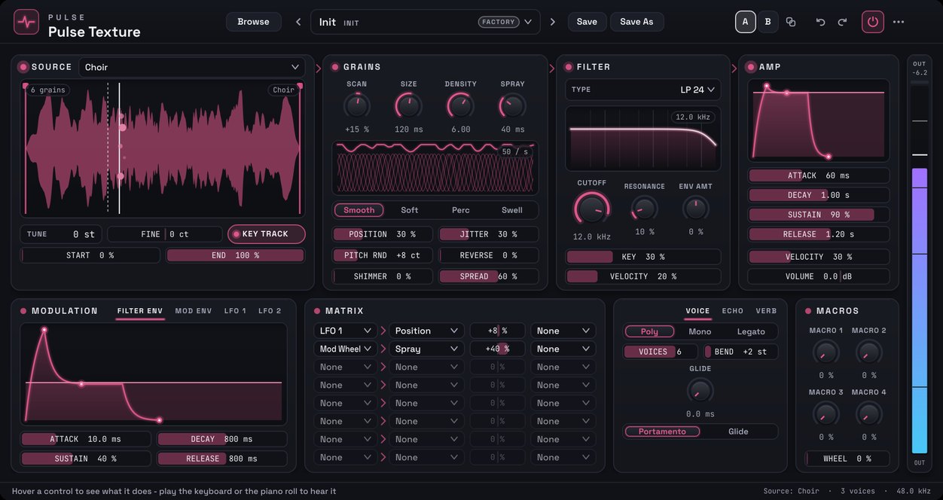Click the Spray knob in Grains
The width and height of the screenshot is (943, 500).
(512, 105)
